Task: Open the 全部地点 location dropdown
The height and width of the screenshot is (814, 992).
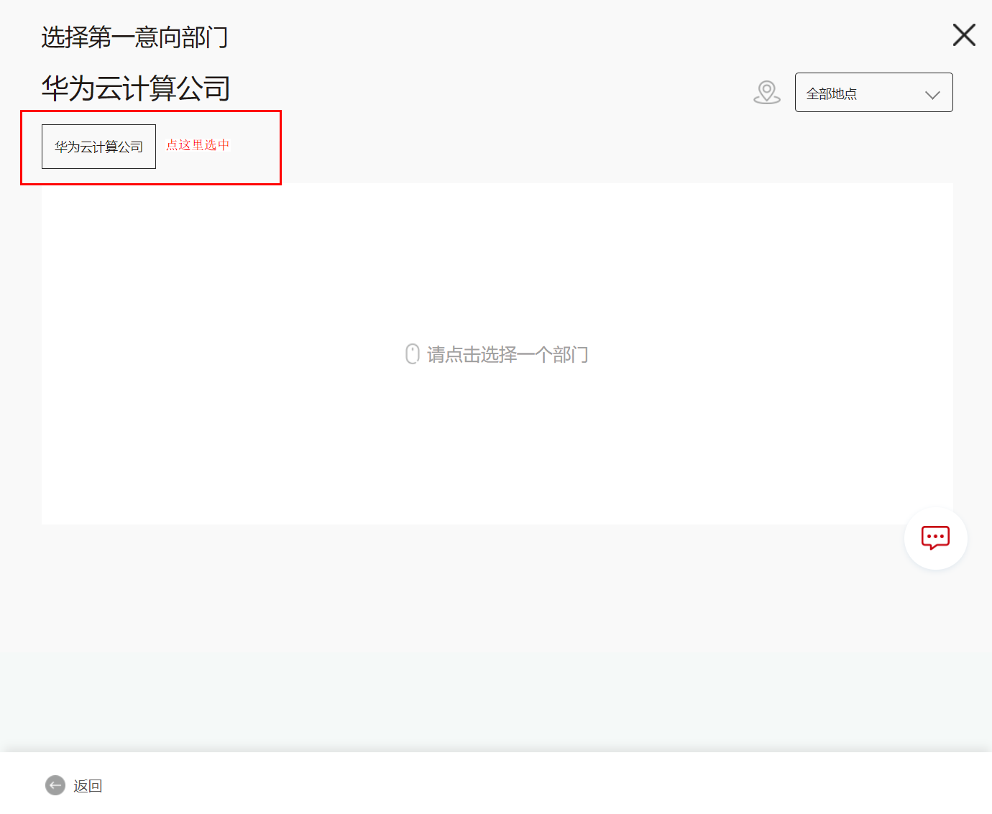Action: pyautogui.click(x=873, y=93)
